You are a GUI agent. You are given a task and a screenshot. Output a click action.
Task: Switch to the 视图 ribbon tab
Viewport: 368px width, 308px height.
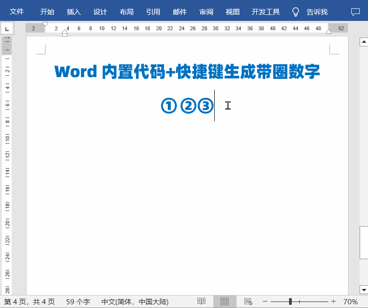click(233, 12)
